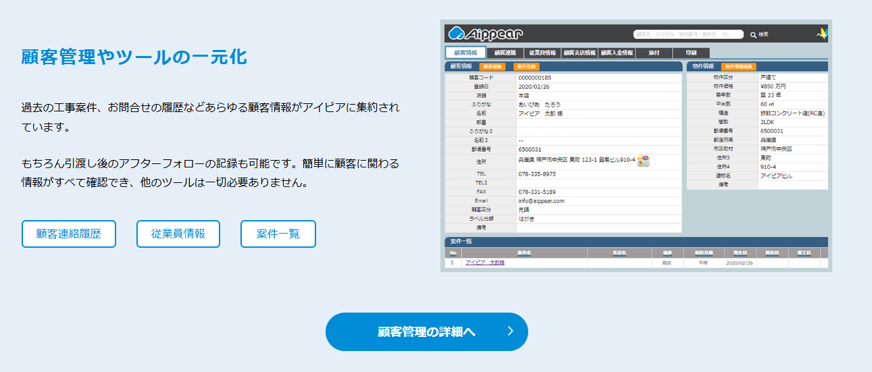872x372 pixels.
Task: Click the customer name search field
Action: (688, 34)
